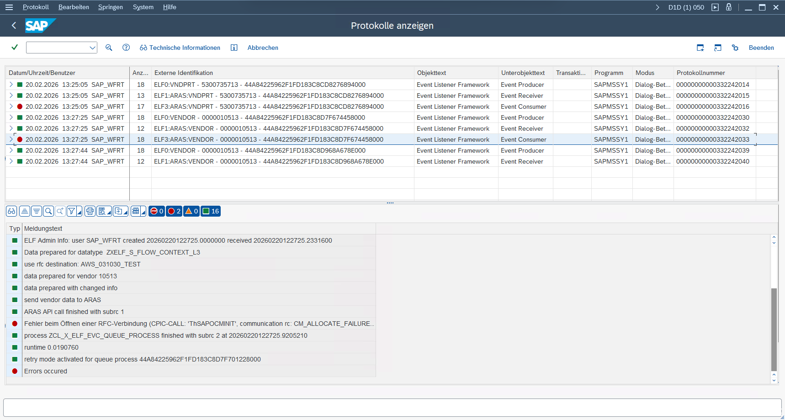Print the protocol messages

pyautogui.click(x=90, y=211)
